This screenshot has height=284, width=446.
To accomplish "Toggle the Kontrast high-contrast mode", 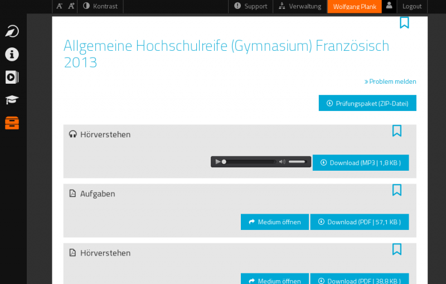I will [x=100, y=6].
